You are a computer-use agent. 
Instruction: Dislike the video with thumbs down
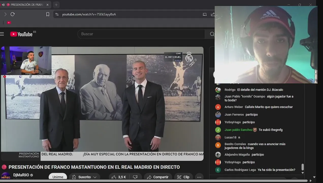tap(135, 177)
